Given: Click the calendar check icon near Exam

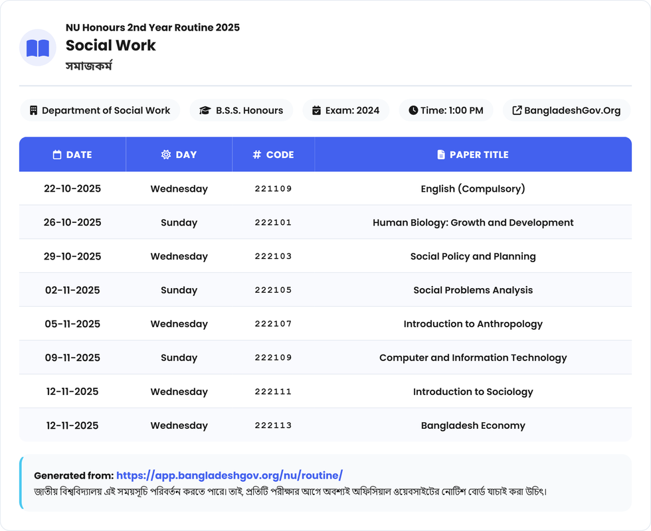Looking at the screenshot, I should [316, 110].
